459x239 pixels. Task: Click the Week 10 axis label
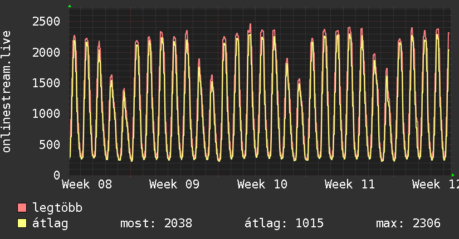[x=262, y=185]
